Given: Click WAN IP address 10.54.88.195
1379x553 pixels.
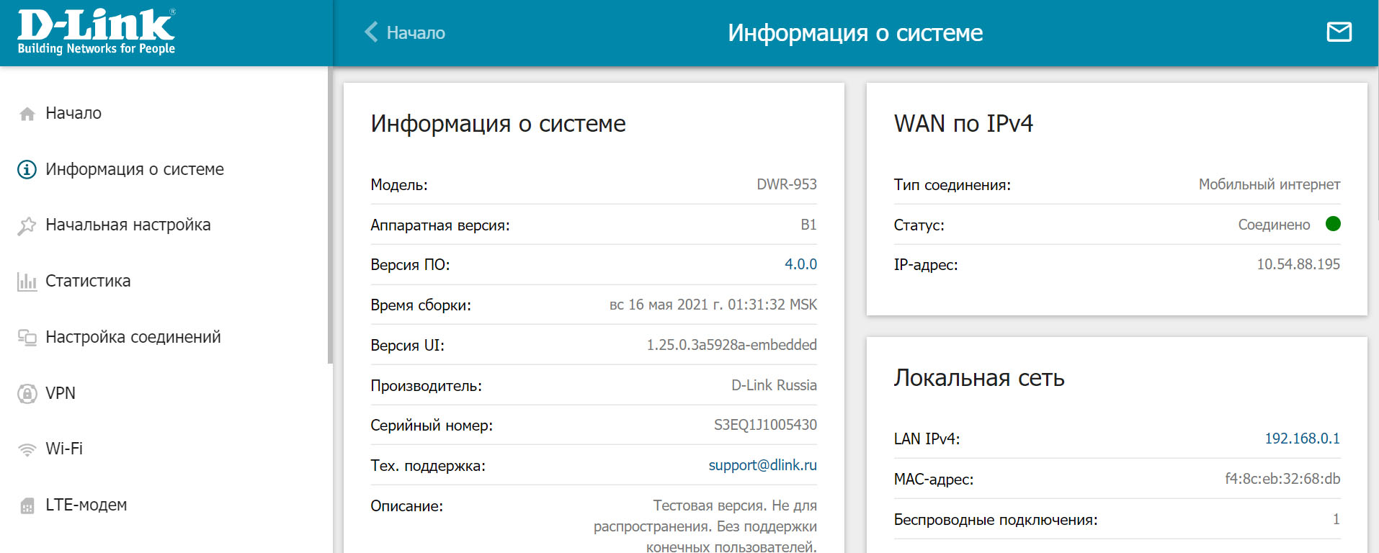Looking at the screenshot, I should point(1298,264).
